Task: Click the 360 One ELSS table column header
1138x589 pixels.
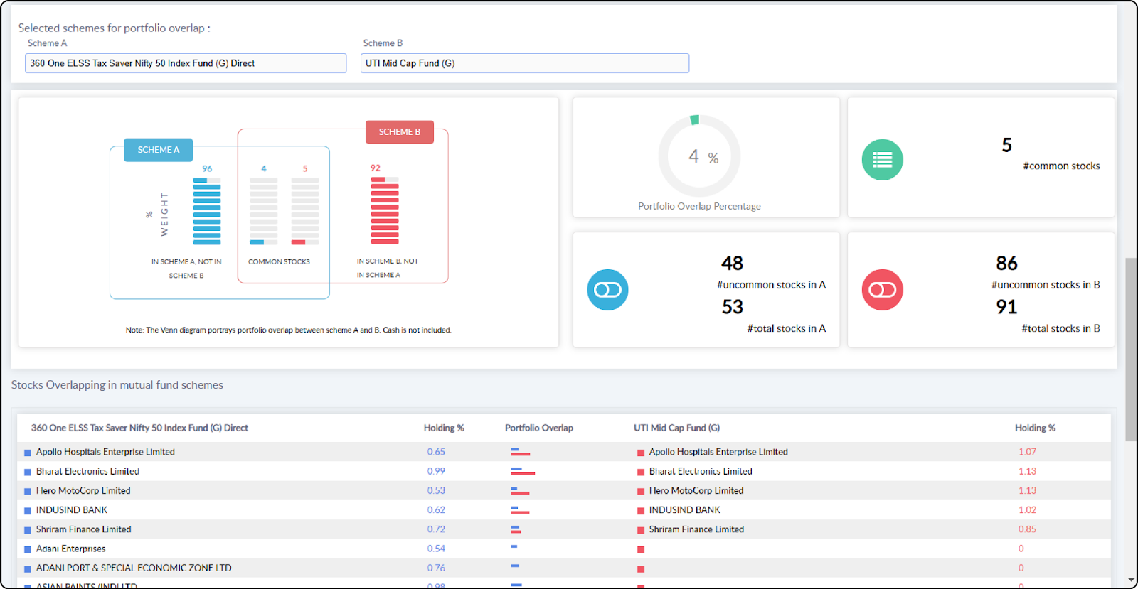Action: pyautogui.click(x=139, y=428)
